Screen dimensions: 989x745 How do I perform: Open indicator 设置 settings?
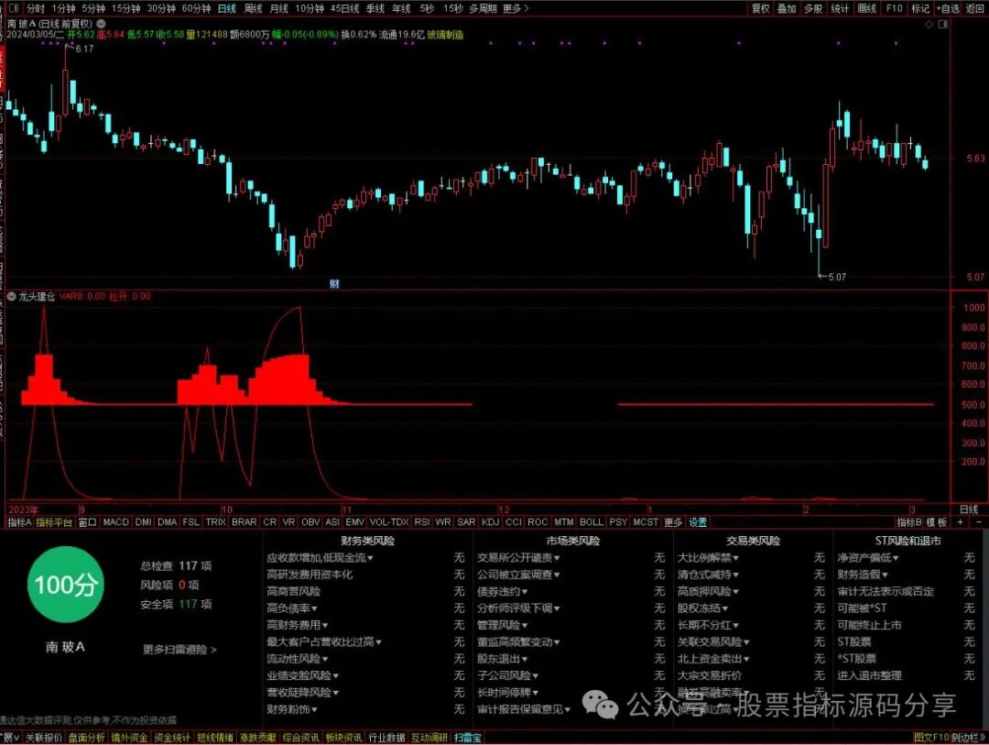tap(698, 522)
